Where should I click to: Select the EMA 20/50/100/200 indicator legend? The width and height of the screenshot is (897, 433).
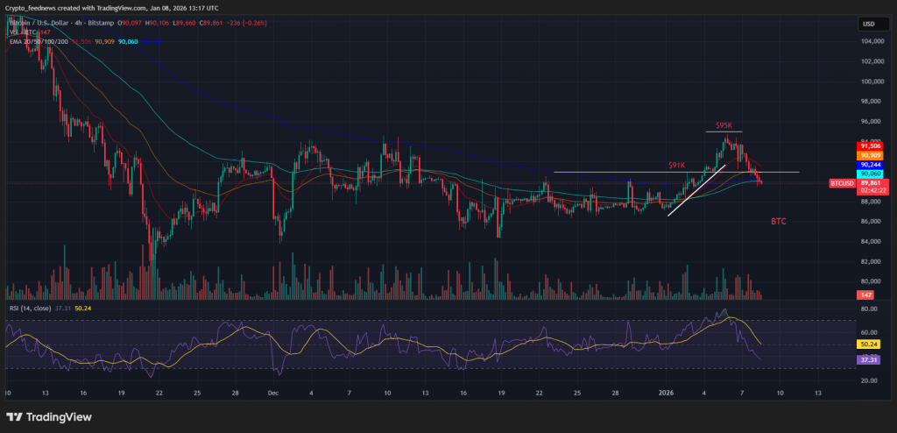point(35,42)
